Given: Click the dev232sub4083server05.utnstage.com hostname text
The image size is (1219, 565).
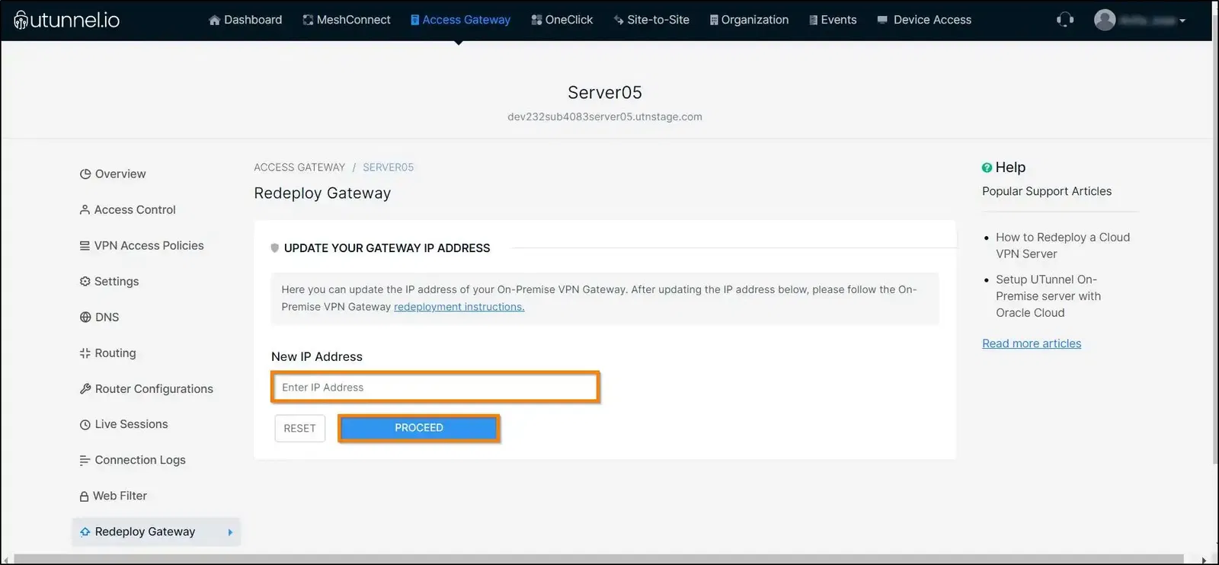Looking at the screenshot, I should (x=605, y=117).
